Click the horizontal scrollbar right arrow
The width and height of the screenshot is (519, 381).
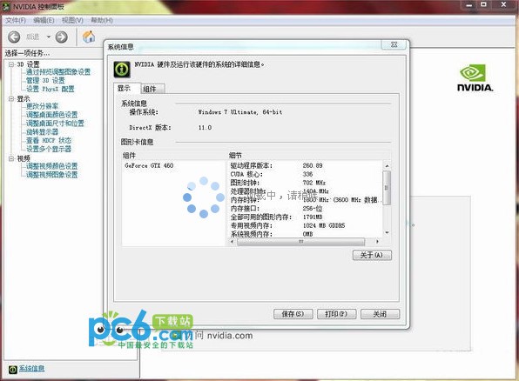pos(377,242)
